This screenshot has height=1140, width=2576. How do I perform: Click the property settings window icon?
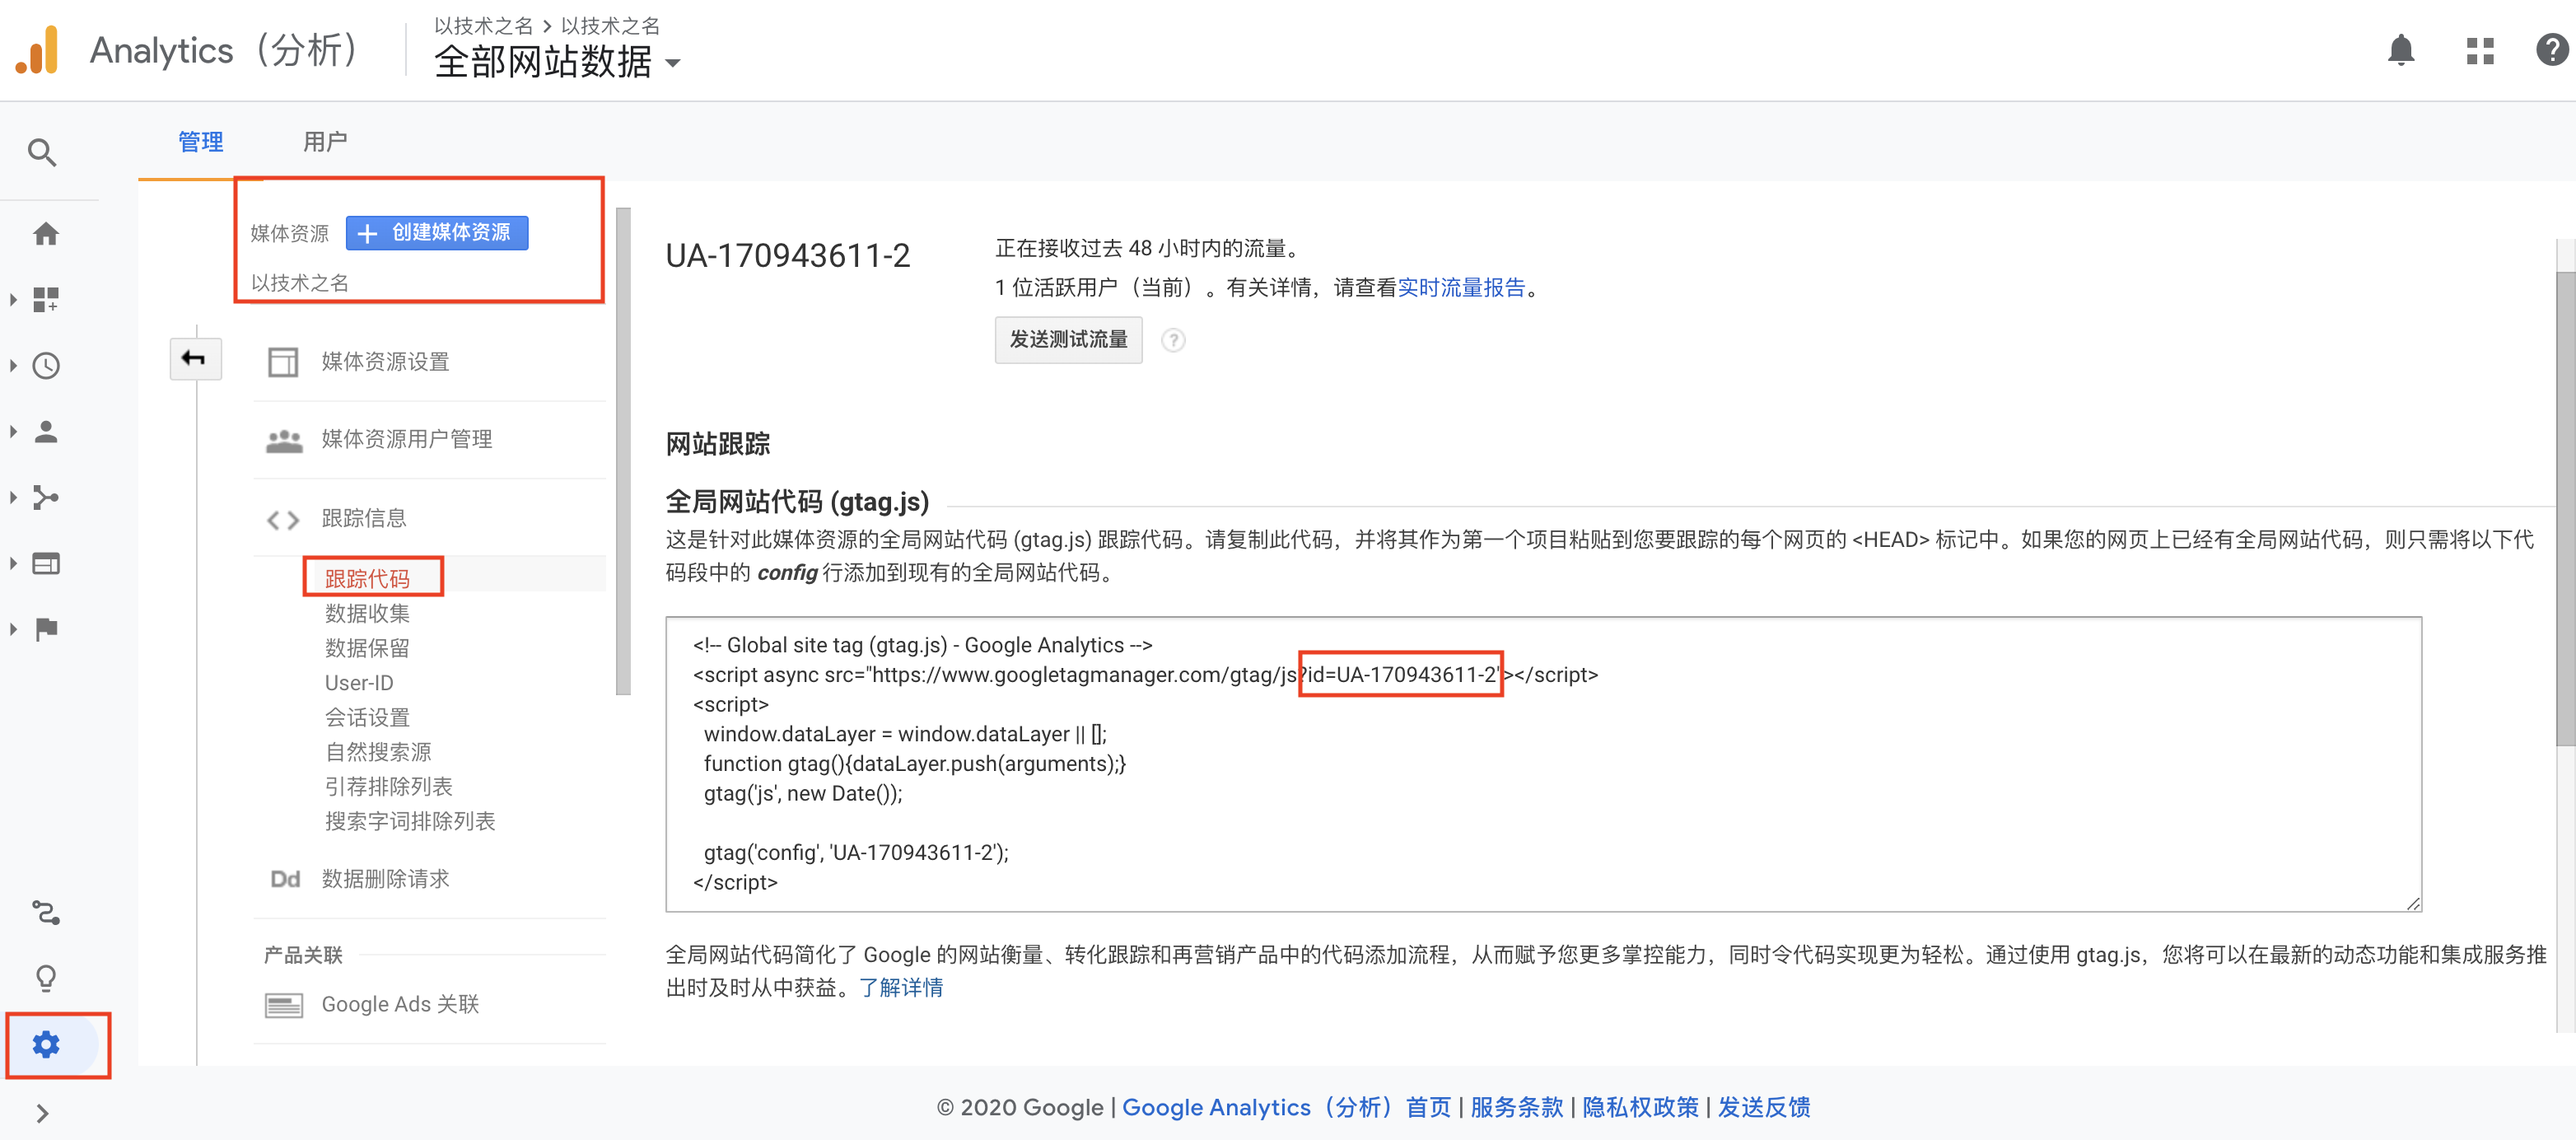(x=283, y=362)
